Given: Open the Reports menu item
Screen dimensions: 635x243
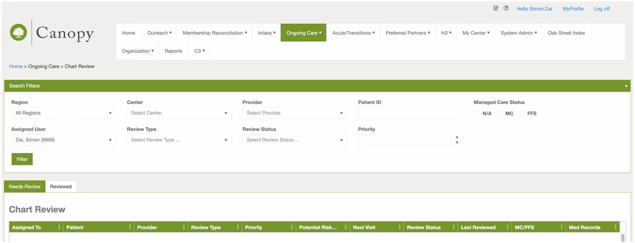Looking at the screenshot, I should tap(174, 51).
